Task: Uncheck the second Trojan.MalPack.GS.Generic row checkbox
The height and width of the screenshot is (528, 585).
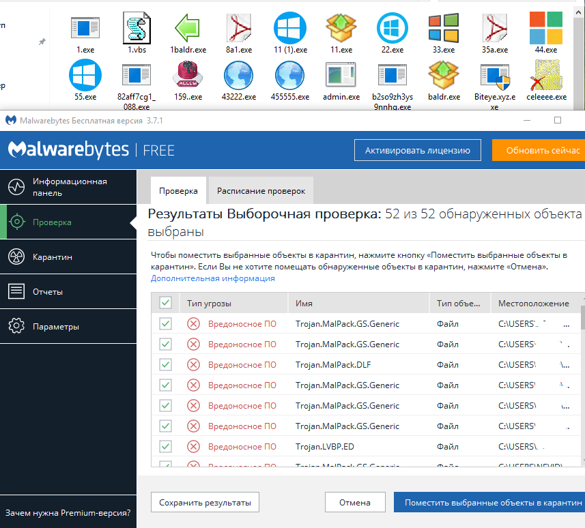Action: click(x=165, y=344)
